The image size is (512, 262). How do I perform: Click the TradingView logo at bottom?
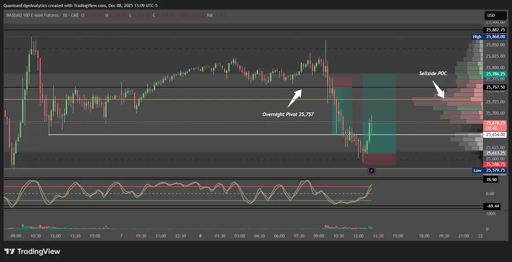point(32,251)
